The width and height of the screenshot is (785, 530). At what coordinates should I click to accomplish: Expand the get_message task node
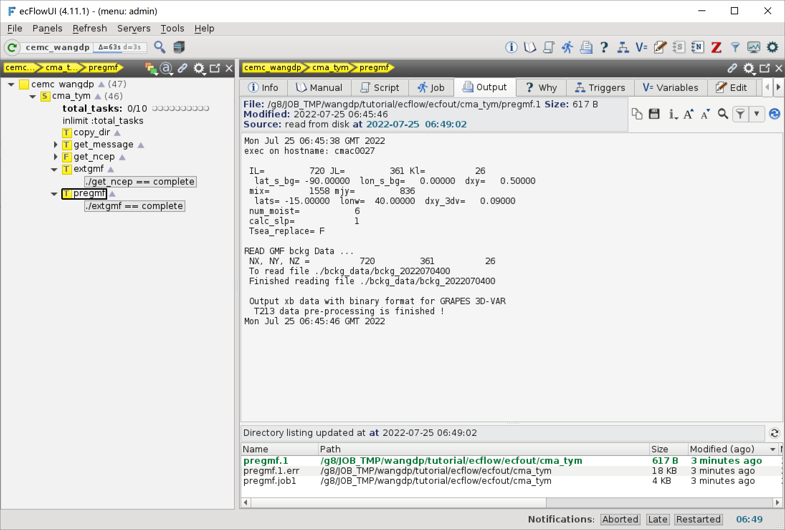[x=55, y=145]
